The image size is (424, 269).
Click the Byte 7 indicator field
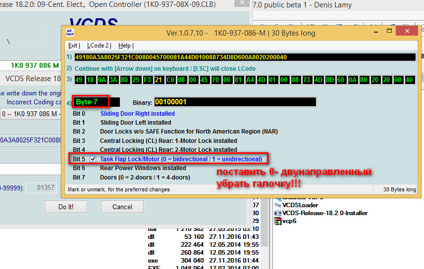[x=97, y=102]
